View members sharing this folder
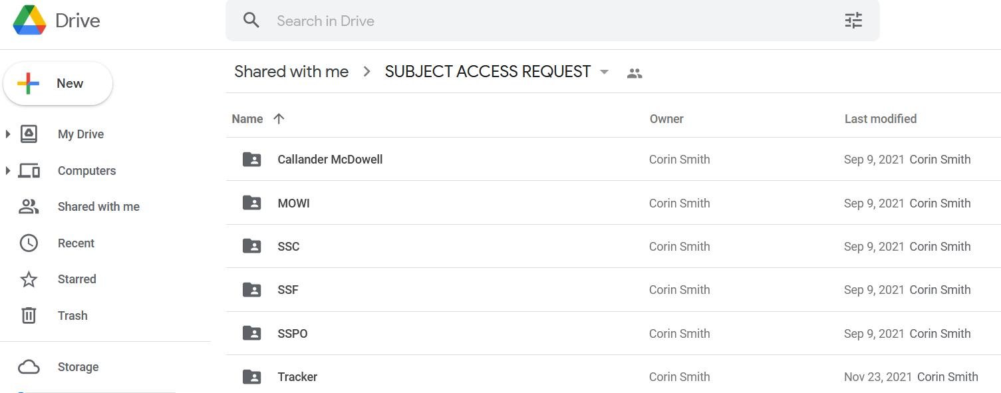Viewport: 1001px width, 393px height. (x=634, y=72)
